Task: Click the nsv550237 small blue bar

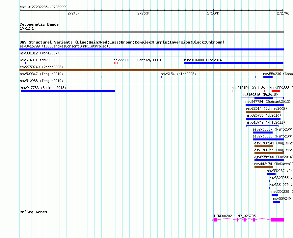Action: pyautogui.click(x=271, y=174)
